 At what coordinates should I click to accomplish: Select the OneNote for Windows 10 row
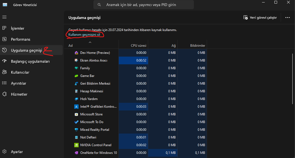tap(136, 153)
